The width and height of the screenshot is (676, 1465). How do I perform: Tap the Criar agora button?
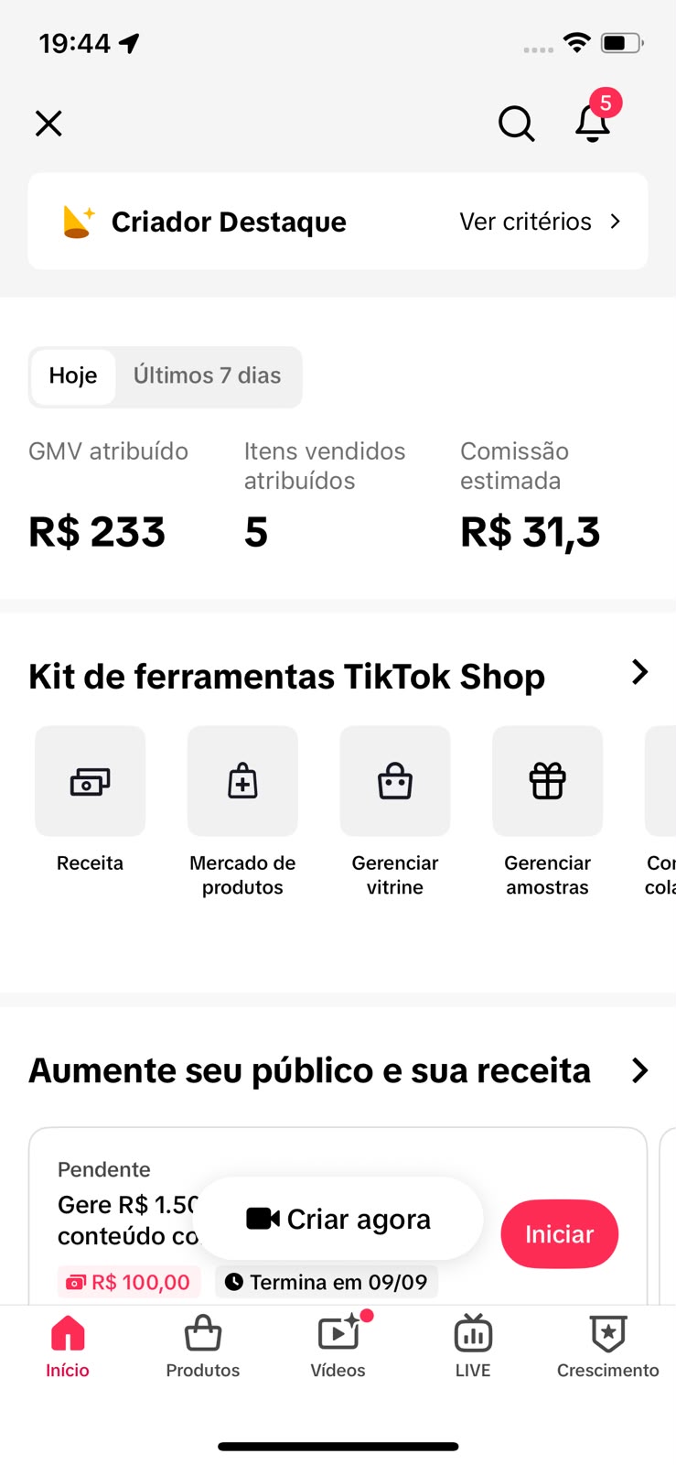[338, 1219]
